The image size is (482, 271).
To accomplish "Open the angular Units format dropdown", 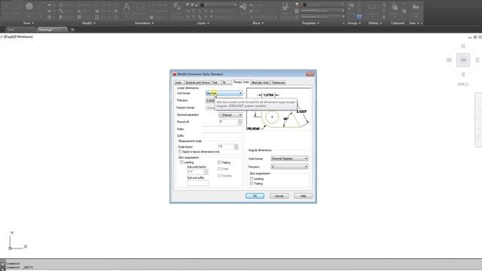I will click(x=289, y=159).
